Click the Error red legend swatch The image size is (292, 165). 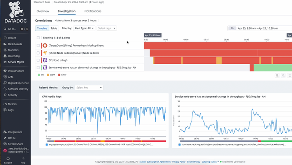[x=59, y=75]
